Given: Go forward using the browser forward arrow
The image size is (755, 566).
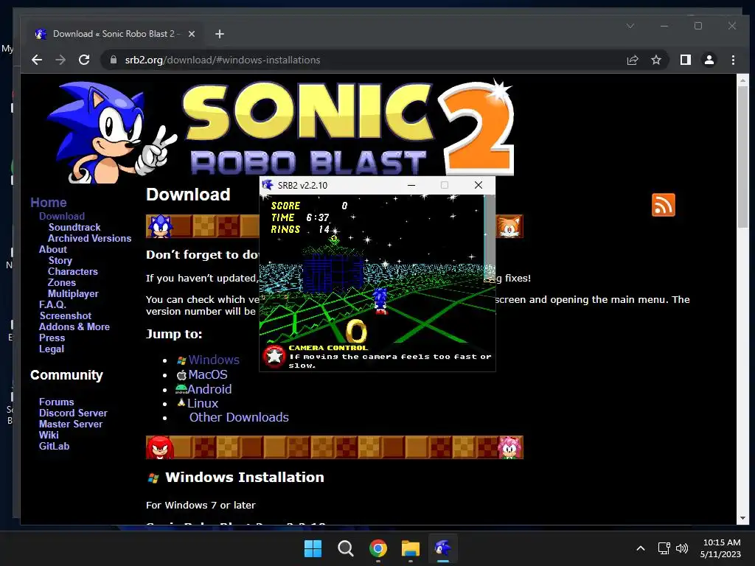Looking at the screenshot, I should (60, 60).
